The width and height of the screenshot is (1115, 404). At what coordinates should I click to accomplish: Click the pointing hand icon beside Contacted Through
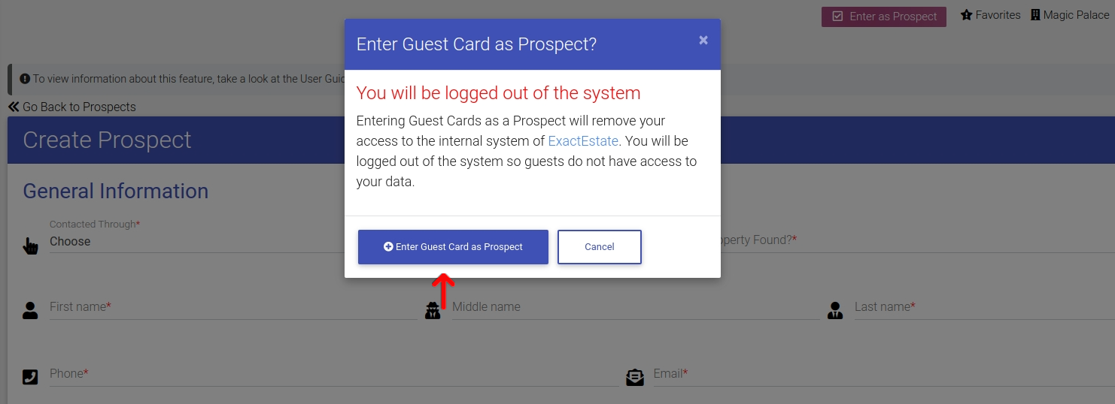(x=30, y=246)
